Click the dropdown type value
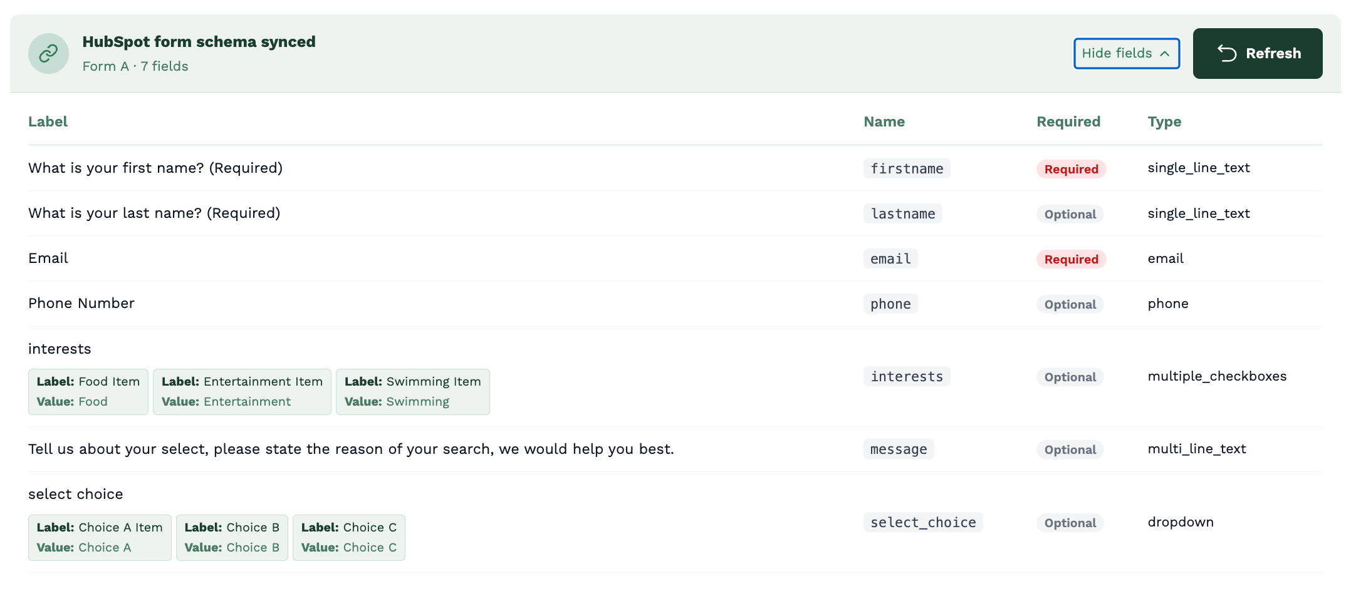Viewport: 1351px width, 601px height. coord(1180,522)
